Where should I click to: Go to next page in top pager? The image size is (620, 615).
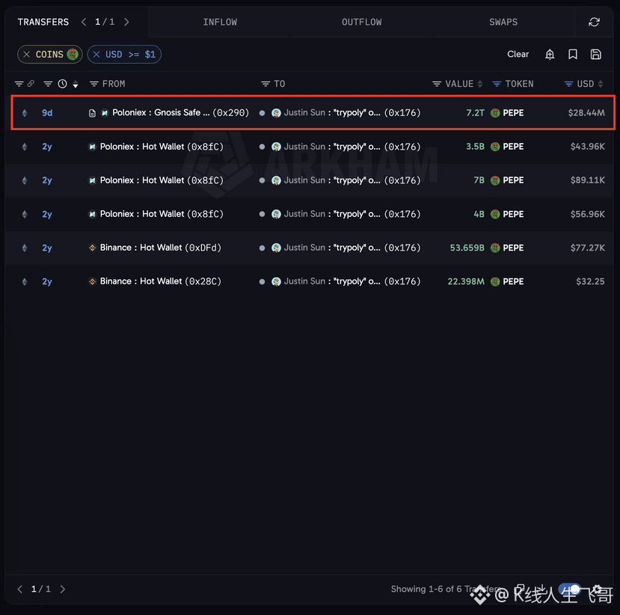point(126,22)
